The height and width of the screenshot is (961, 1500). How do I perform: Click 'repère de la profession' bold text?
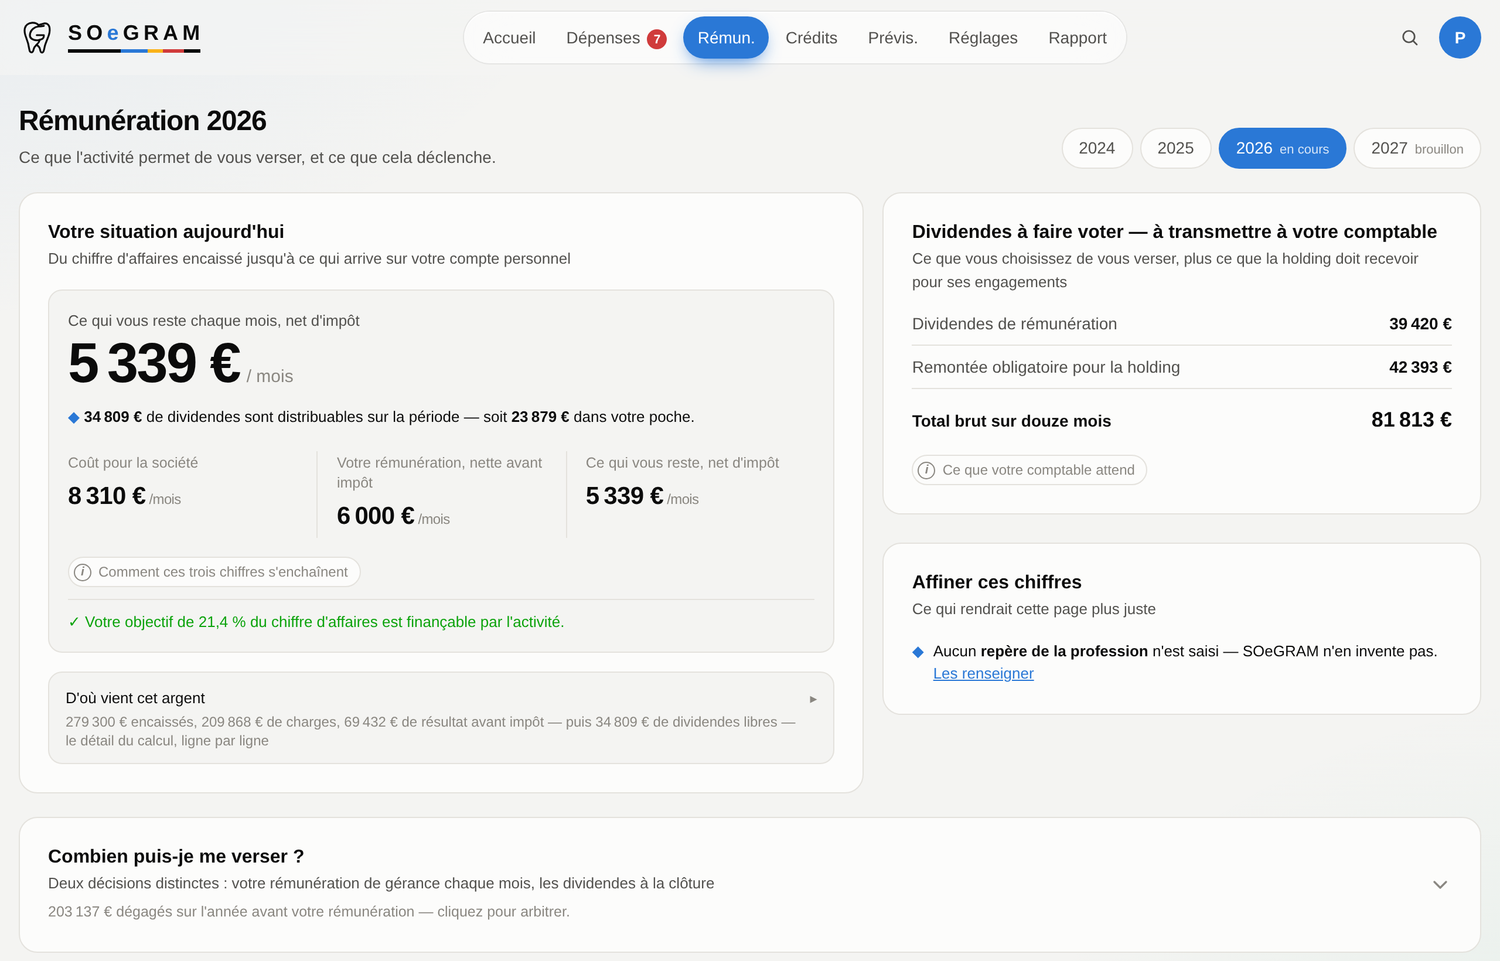tap(1064, 652)
